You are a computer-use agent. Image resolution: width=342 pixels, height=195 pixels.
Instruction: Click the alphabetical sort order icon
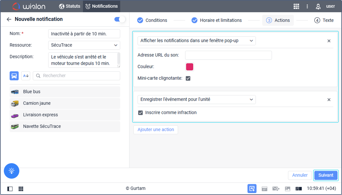26,76
